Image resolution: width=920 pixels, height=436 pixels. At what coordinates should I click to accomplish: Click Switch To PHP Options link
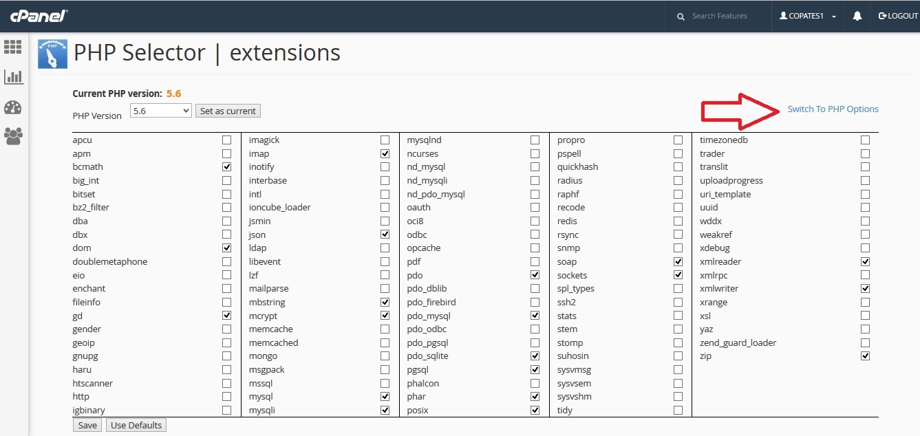coord(833,109)
